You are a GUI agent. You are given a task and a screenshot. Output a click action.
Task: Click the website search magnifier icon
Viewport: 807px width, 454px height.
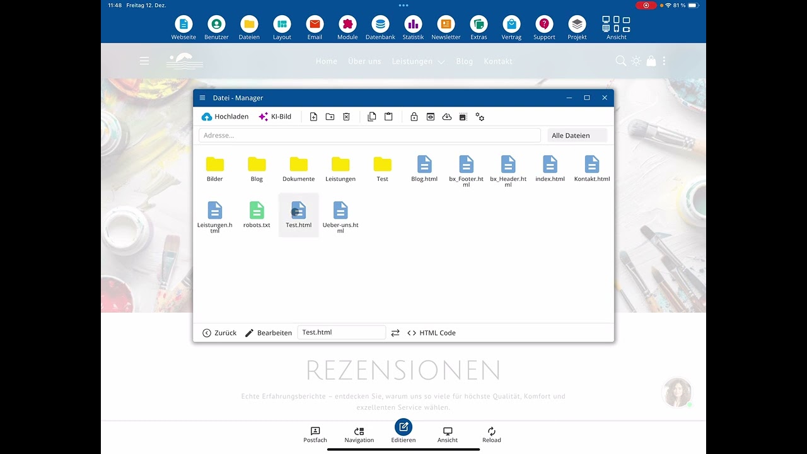621,61
